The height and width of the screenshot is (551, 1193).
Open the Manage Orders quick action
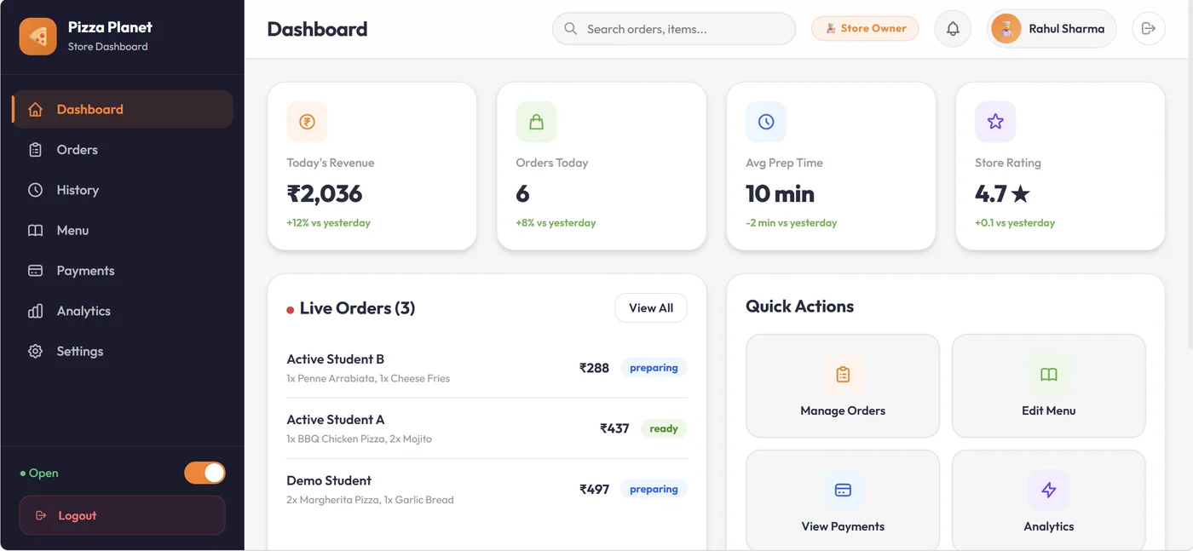point(843,386)
